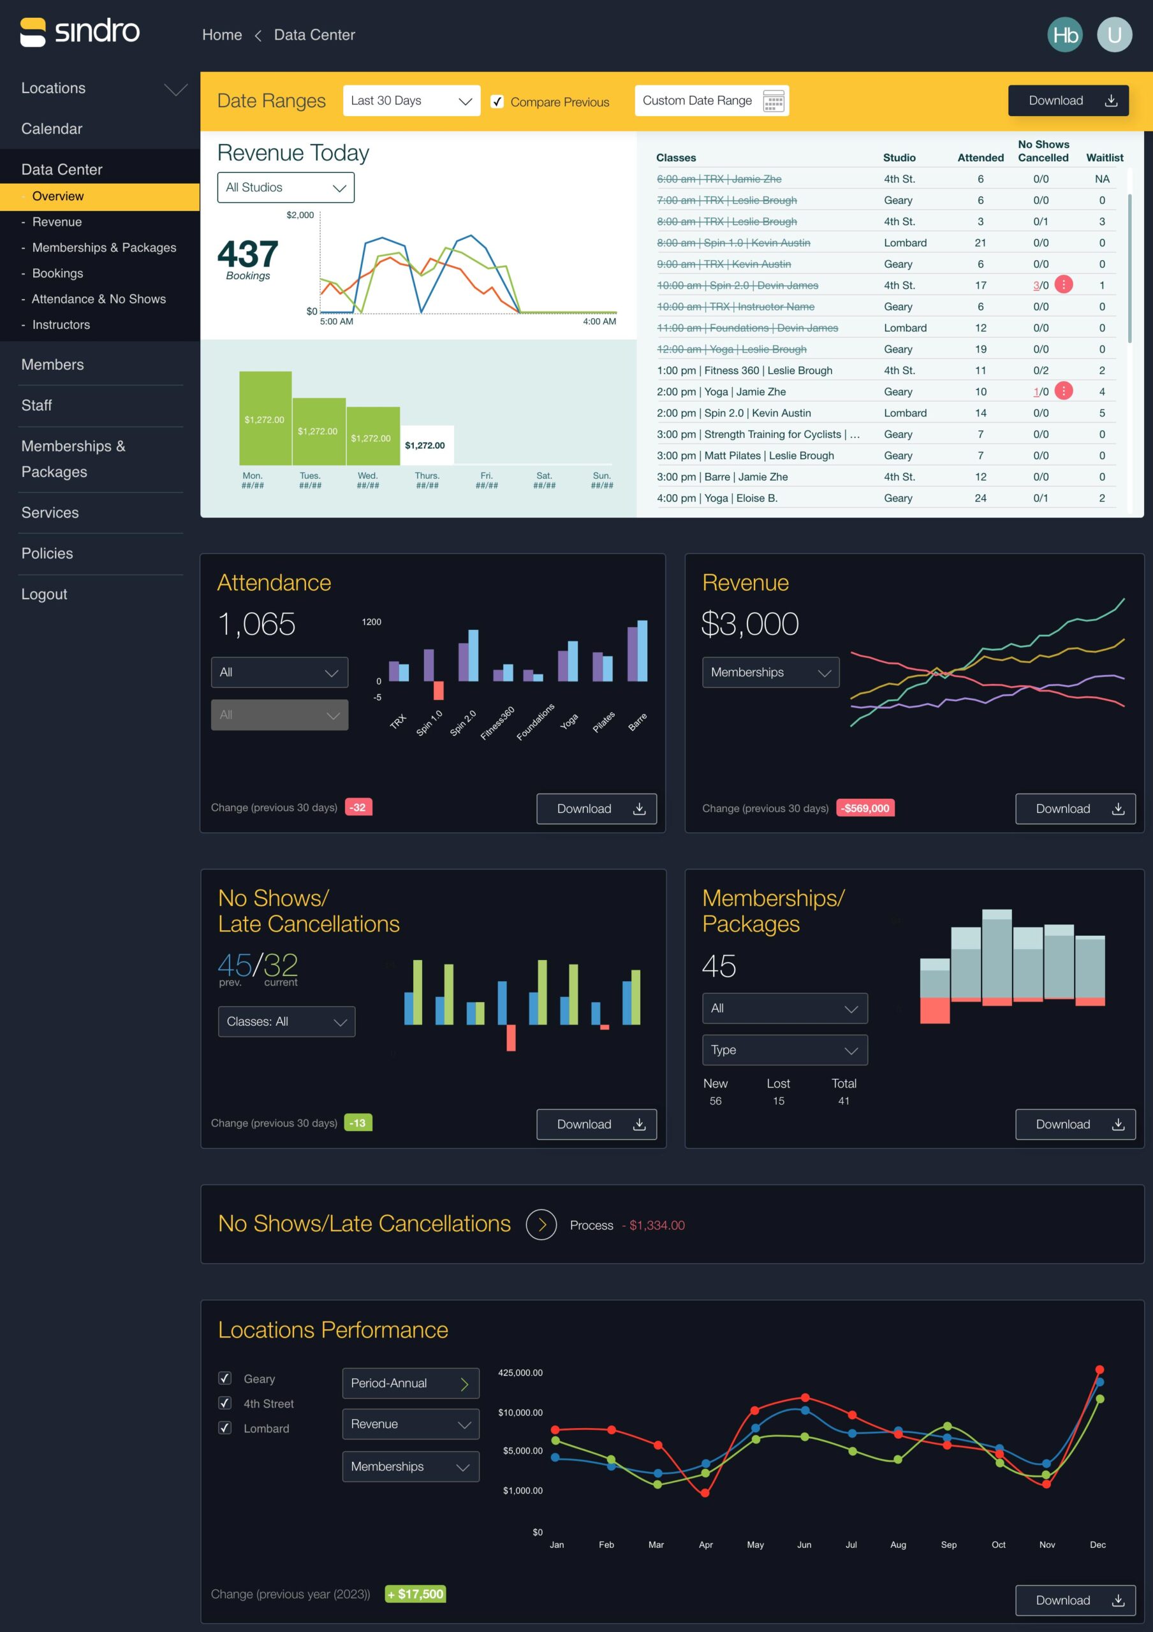Open the Classes: All dropdown
Screen dimensions: 1153x1632
pos(286,1021)
